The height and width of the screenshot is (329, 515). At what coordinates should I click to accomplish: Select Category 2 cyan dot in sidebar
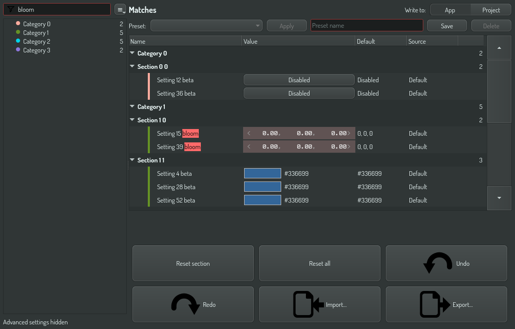click(18, 41)
